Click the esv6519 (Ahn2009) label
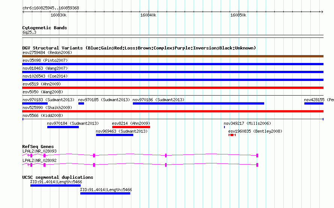This screenshot has width=334, height=208. (42, 84)
